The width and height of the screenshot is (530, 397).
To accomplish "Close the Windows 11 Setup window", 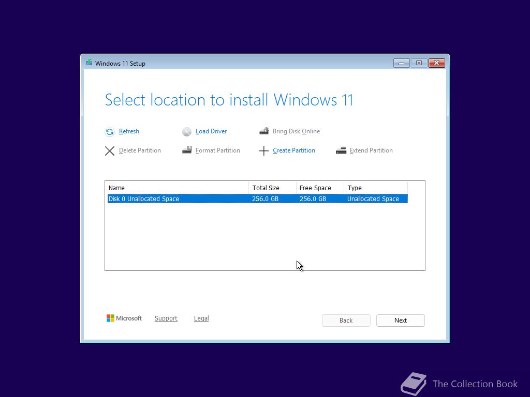I will 437,63.
